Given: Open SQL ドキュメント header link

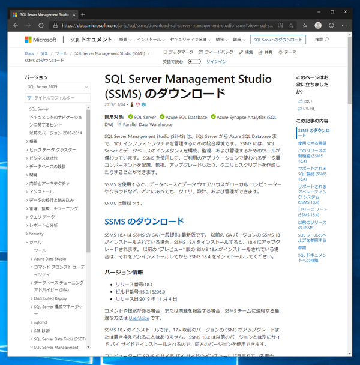Looking at the screenshot, I should point(91,40).
